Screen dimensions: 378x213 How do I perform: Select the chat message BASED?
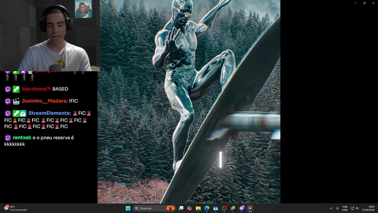(x=60, y=89)
